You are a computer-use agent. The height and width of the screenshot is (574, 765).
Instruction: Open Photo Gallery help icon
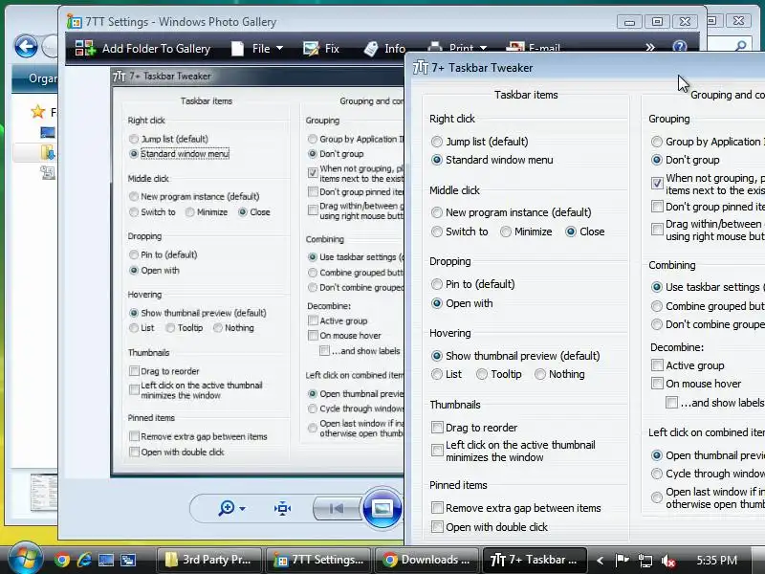680,46
